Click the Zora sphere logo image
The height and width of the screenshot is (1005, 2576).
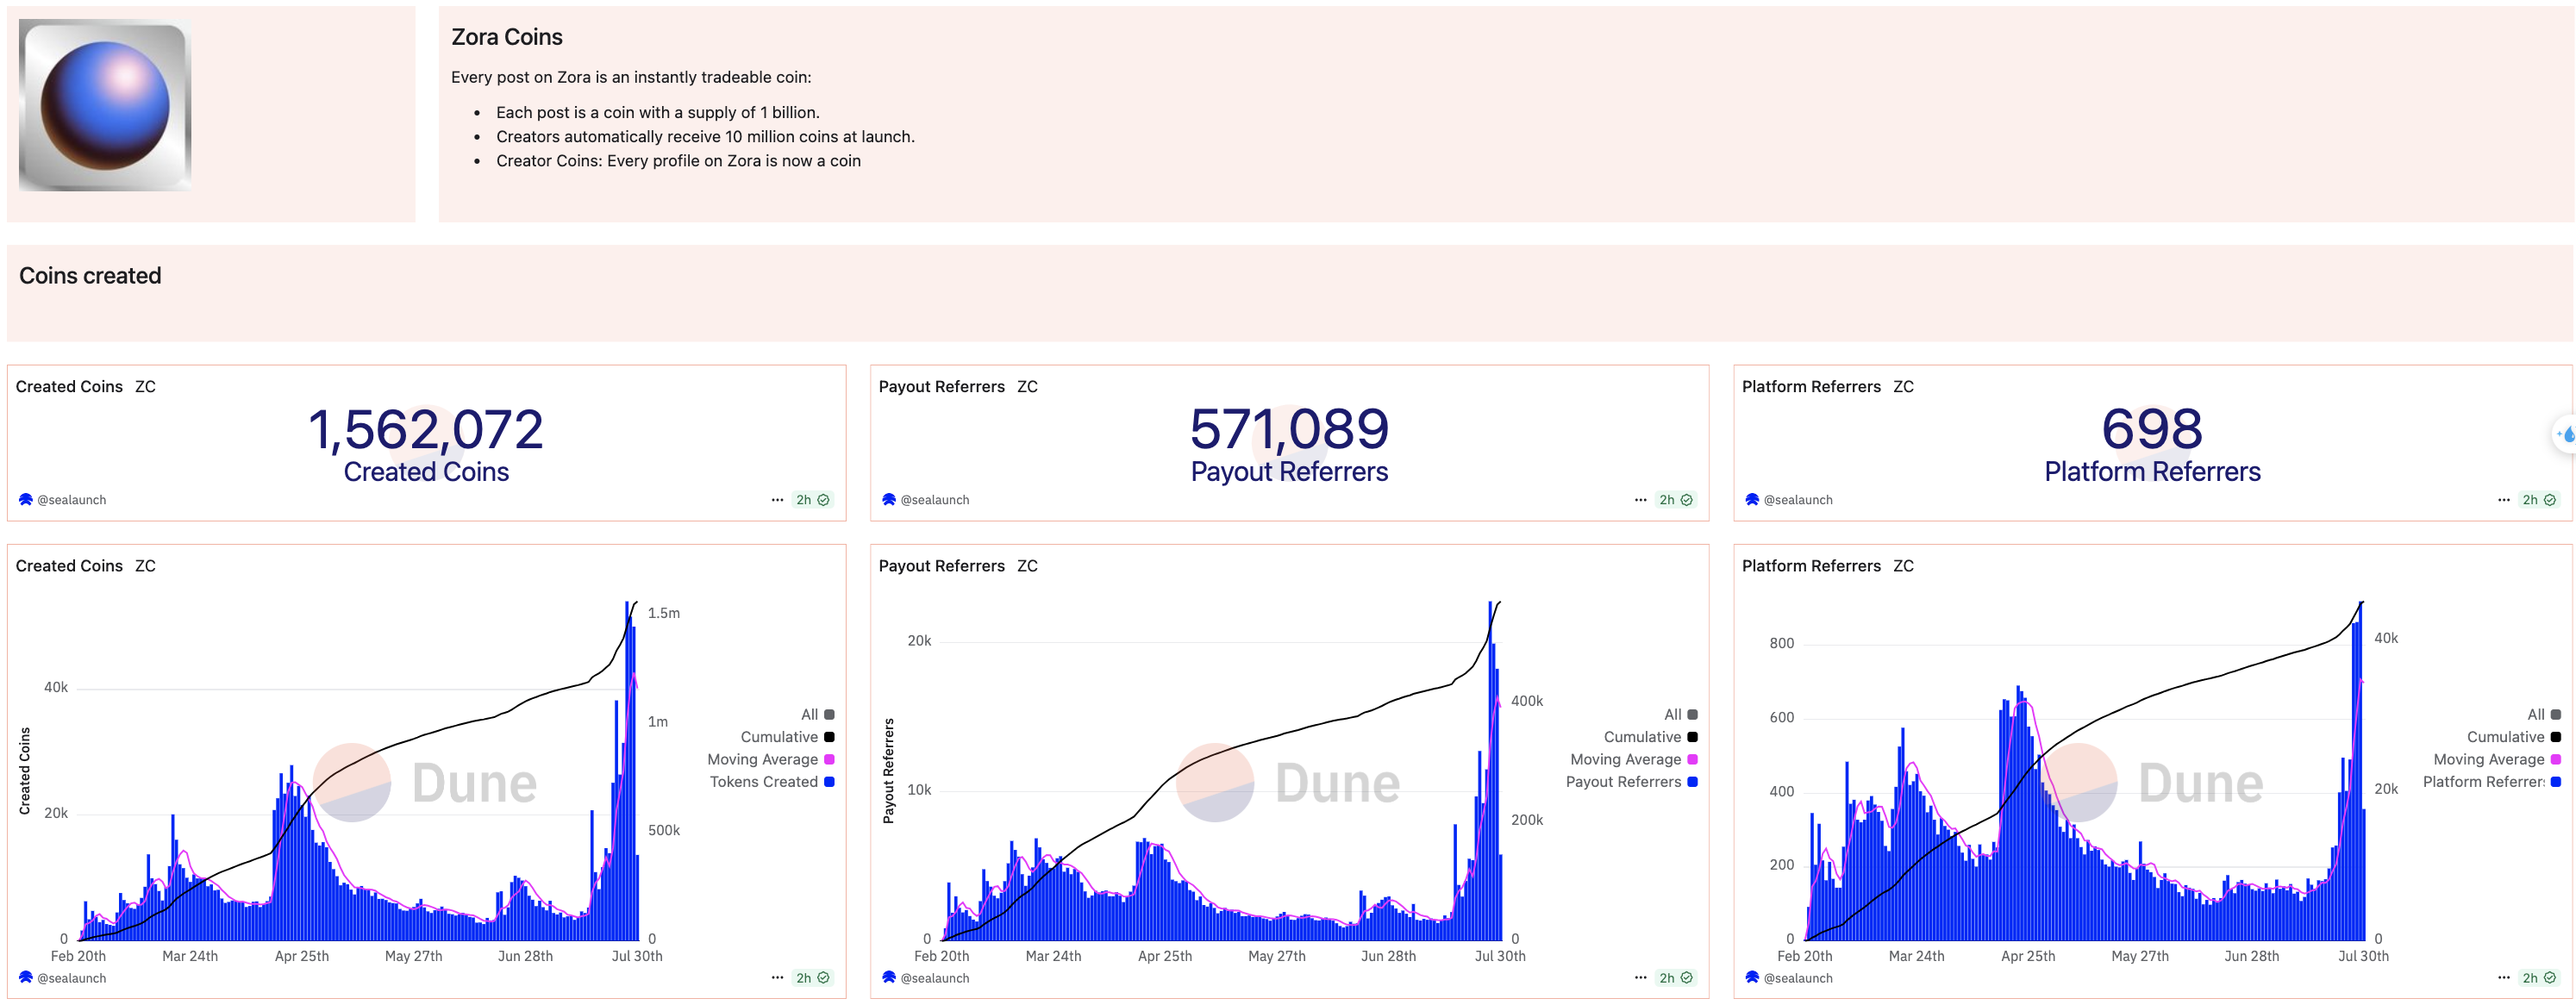point(105,106)
